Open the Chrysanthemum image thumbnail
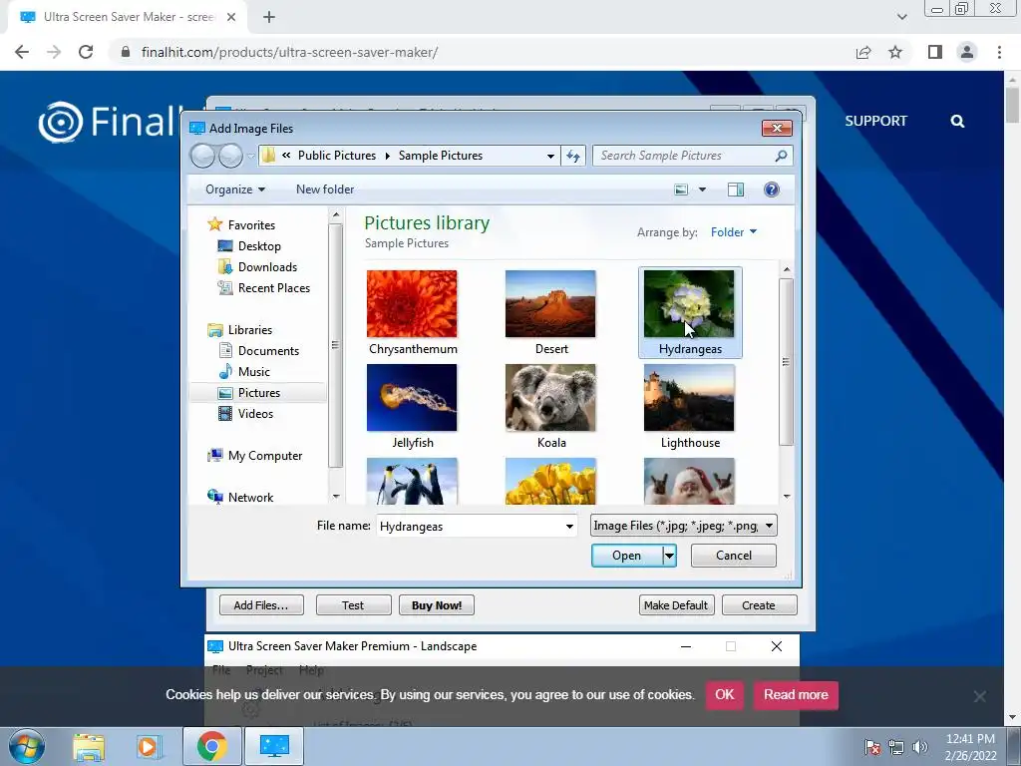The width and height of the screenshot is (1021, 766). [412, 304]
